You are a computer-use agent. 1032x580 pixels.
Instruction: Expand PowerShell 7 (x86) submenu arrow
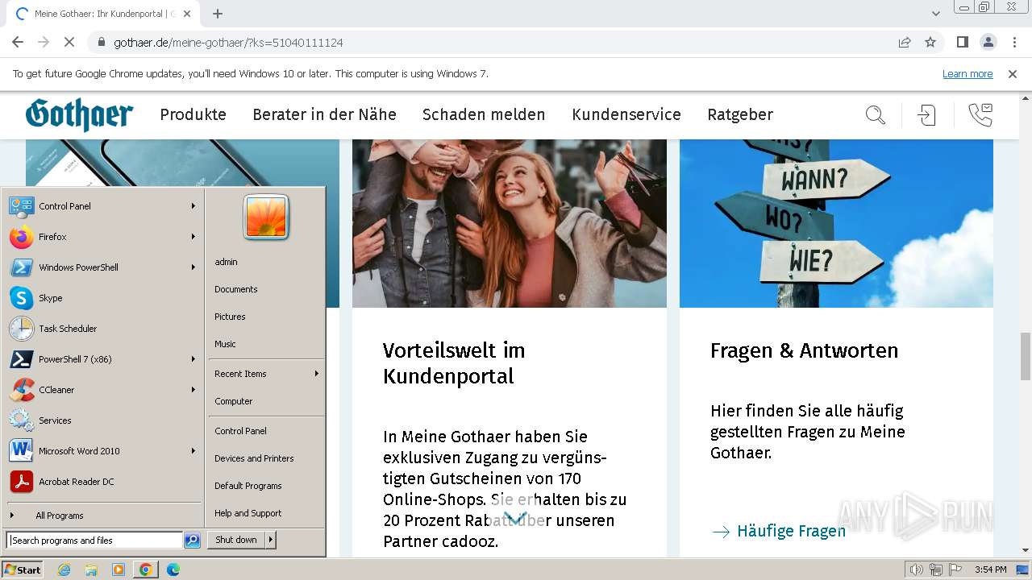click(x=193, y=359)
